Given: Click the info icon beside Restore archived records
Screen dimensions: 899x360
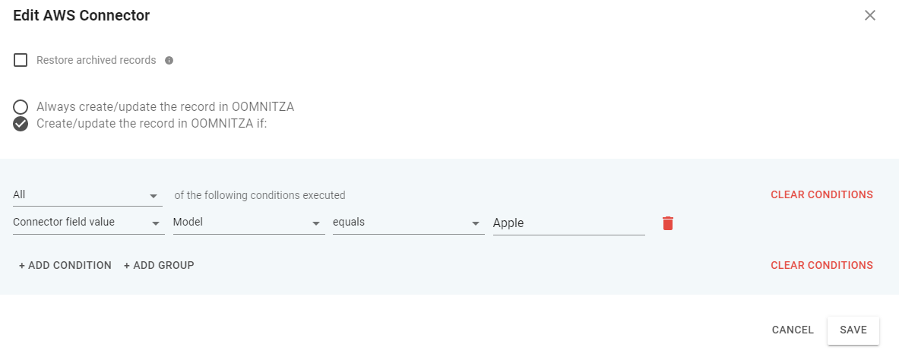Looking at the screenshot, I should (x=169, y=61).
